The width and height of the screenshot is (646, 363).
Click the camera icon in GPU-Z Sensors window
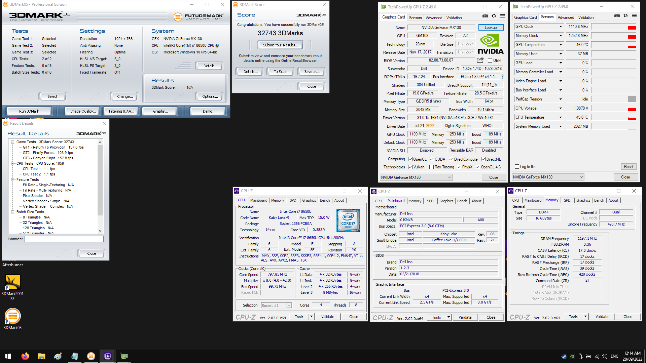[x=617, y=15]
